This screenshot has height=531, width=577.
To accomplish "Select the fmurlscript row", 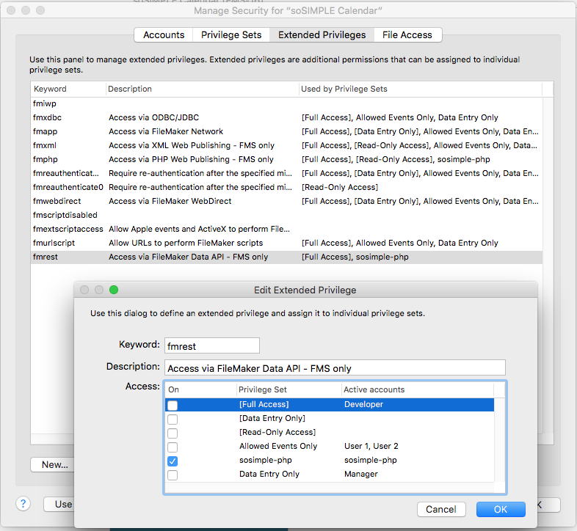I will coord(286,243).
